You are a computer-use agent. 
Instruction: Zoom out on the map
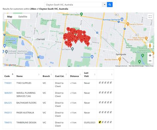[150, 61]
